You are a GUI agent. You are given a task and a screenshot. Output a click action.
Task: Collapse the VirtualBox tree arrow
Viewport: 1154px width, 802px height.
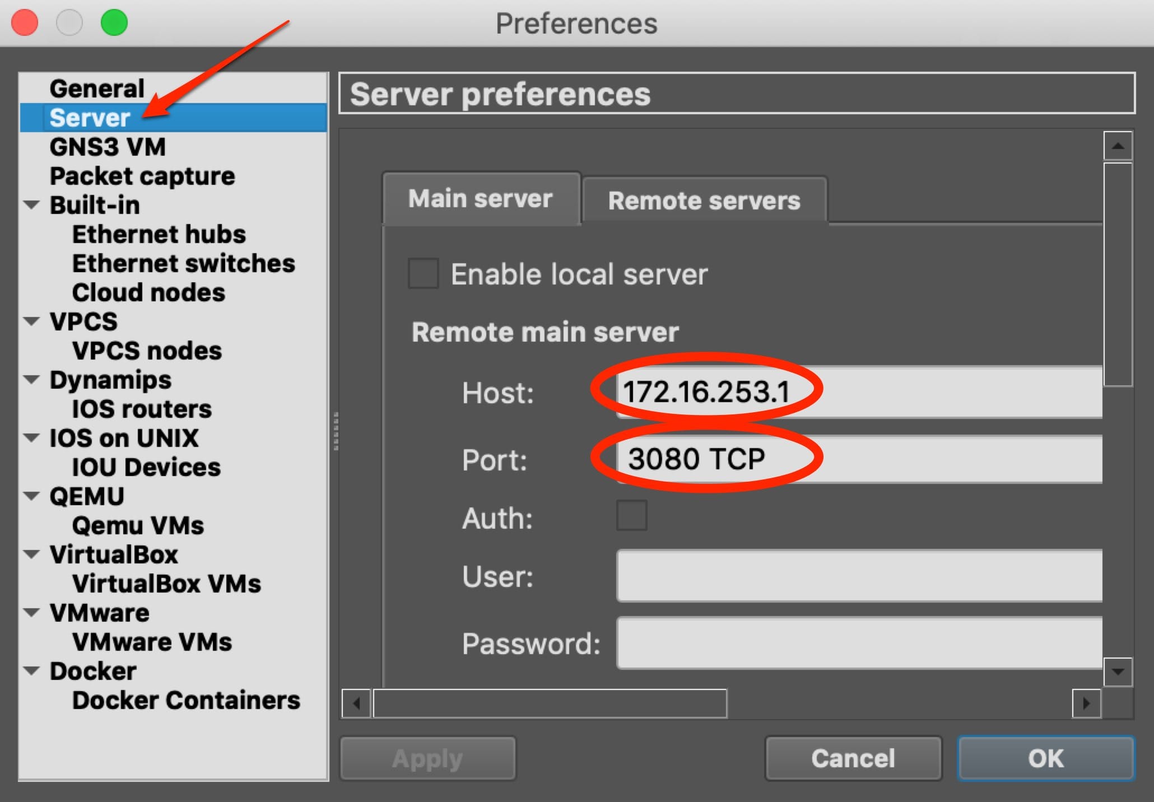(32, 554)
